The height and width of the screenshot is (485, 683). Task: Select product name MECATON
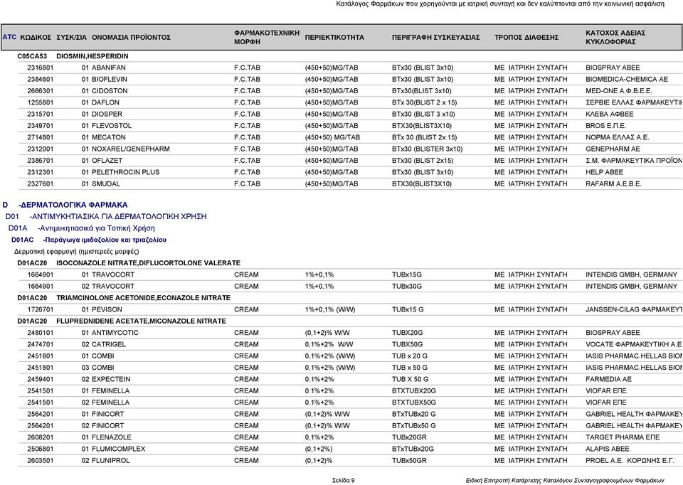point(108,137)
